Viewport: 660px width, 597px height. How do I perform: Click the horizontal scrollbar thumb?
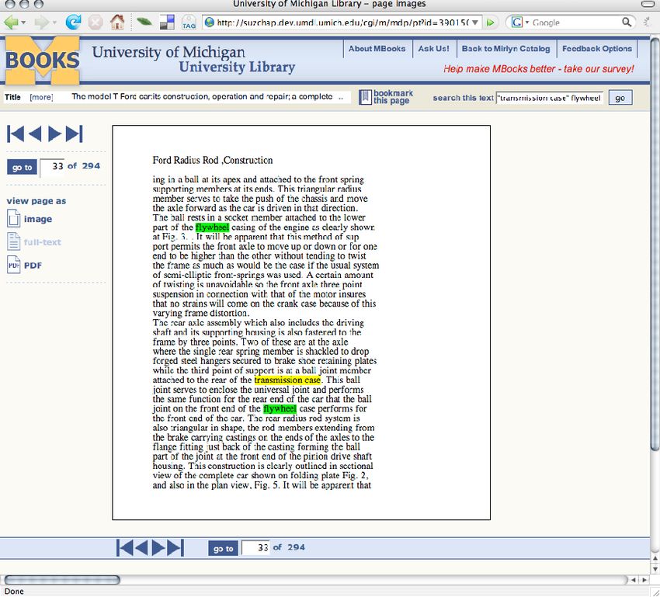pyautogui.click(x=62, y=580)
